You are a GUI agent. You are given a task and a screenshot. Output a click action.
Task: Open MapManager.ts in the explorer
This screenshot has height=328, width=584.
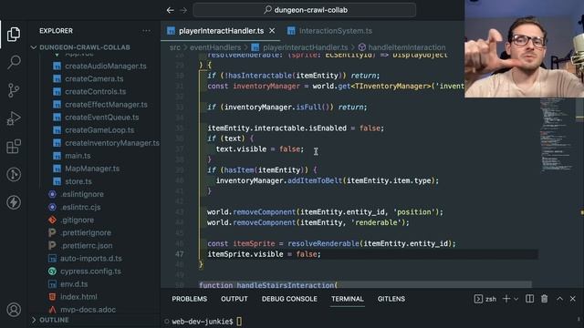(x=92, y=169)
